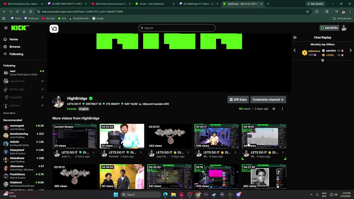Open options for 07:42:17 IRL video
Viewport: 354px width, 199px height.
click(235, 152)
